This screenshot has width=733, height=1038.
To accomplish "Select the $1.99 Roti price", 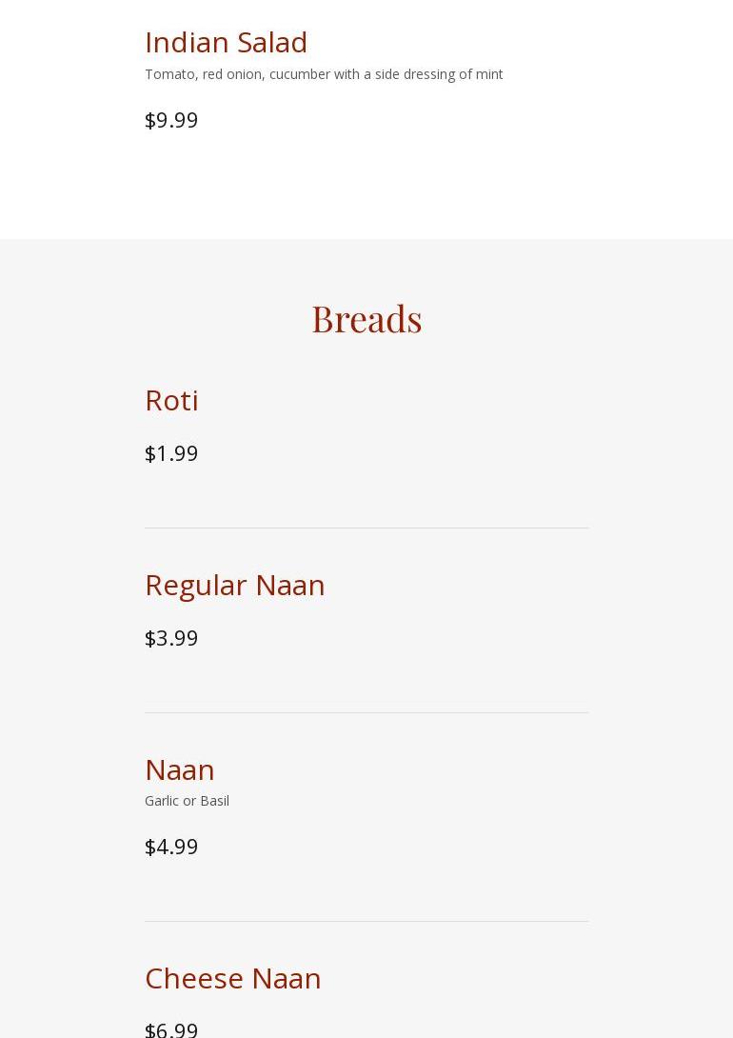I will point(171,453).
